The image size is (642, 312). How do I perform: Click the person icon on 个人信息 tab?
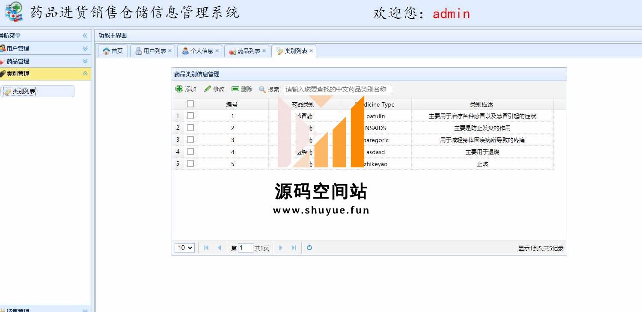pyautogui.click(x=185, y=51)
